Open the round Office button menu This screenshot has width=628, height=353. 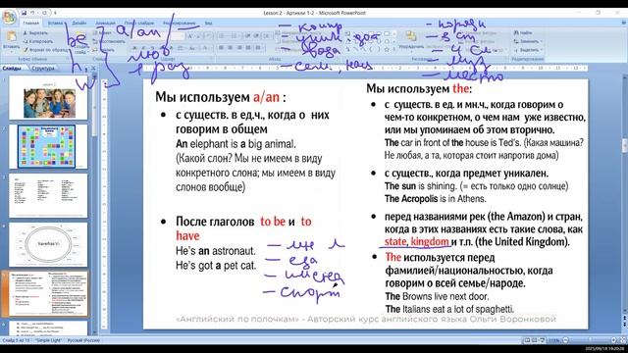(x=9, y=18)
